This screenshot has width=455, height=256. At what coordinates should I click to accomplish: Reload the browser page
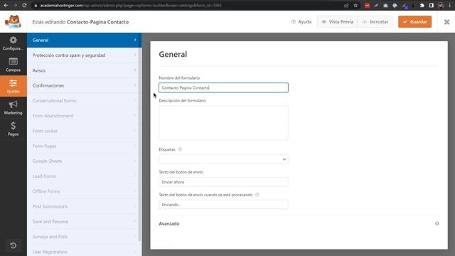[x=24, y=5]
